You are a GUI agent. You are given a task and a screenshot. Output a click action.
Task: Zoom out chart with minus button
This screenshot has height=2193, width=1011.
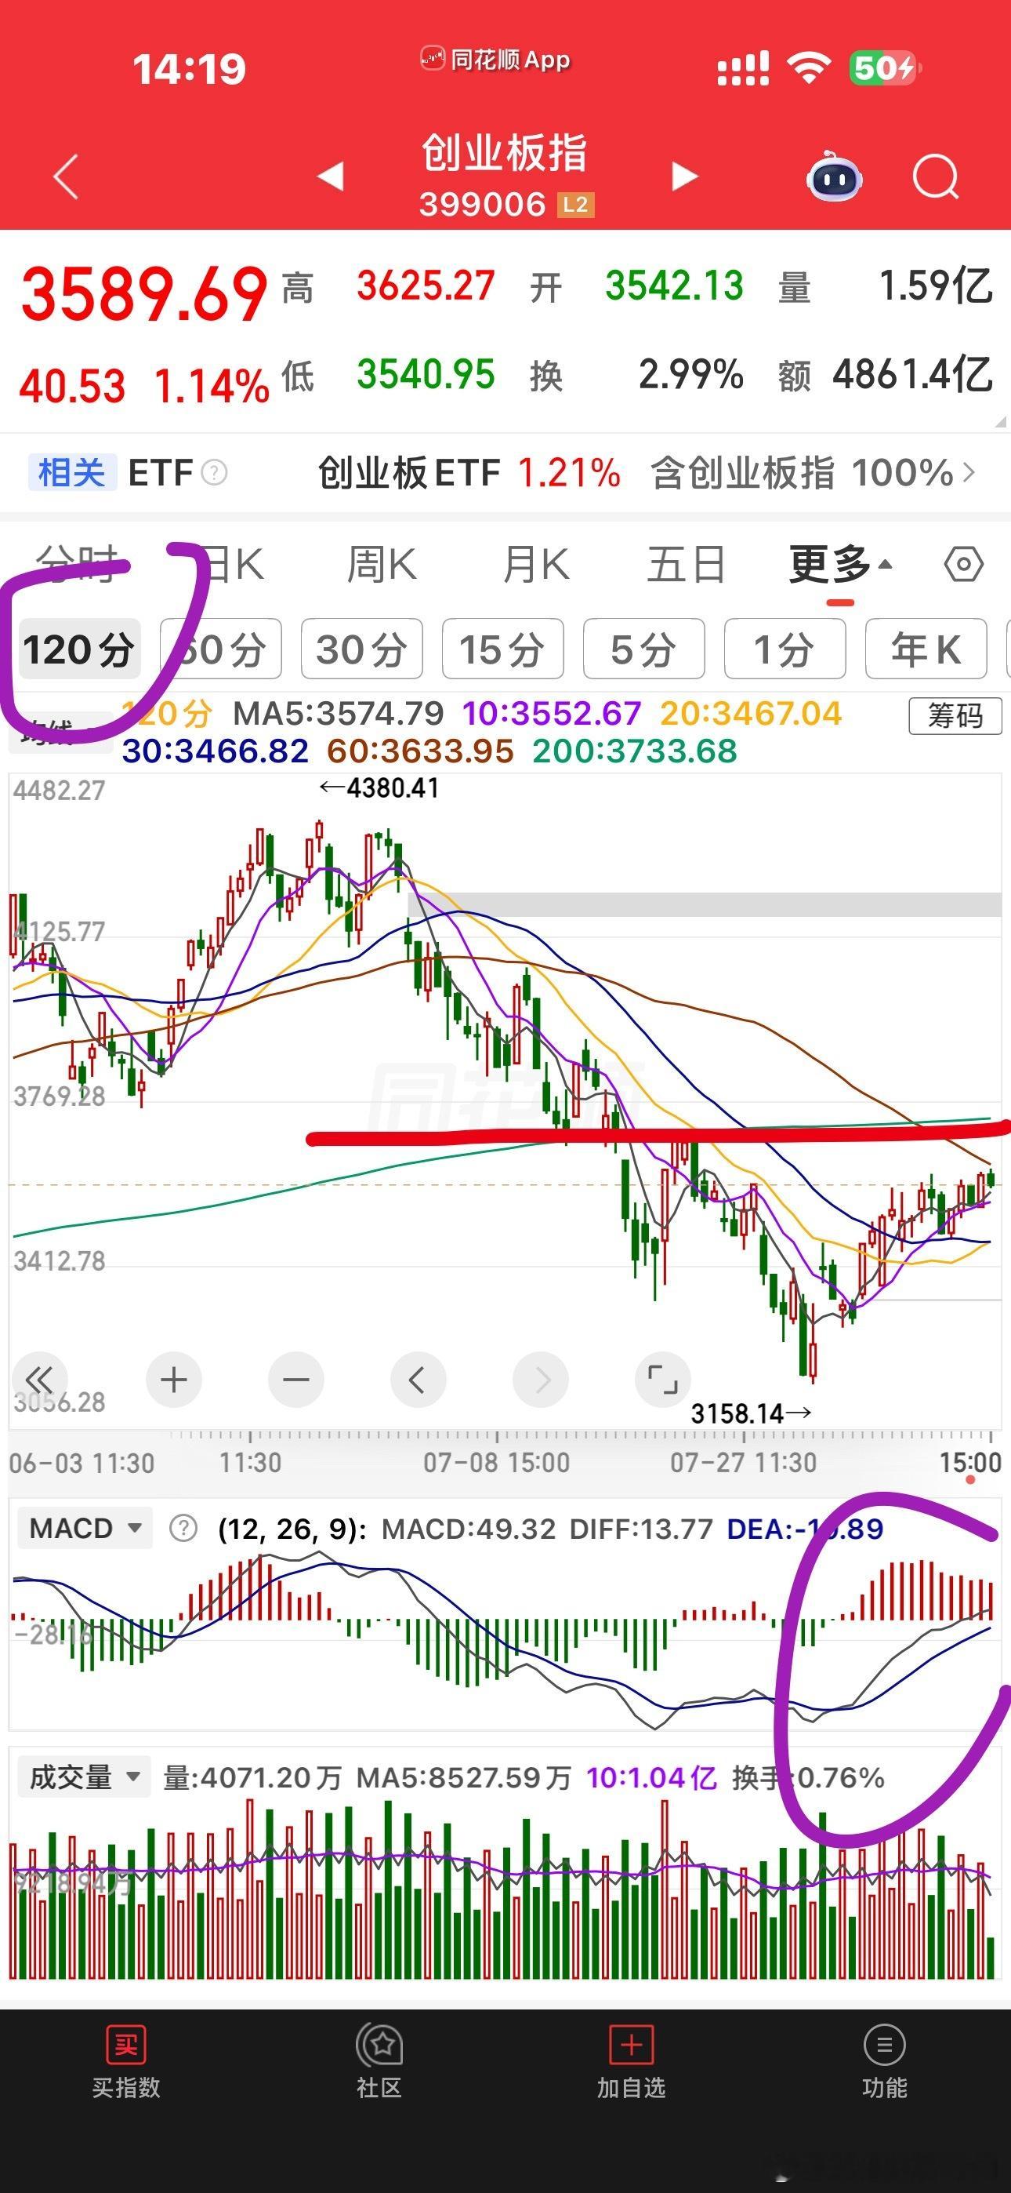click(x=296, y=1379)
